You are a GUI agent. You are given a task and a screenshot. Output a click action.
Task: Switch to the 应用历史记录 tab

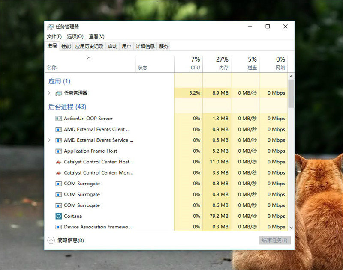(89, 46)
